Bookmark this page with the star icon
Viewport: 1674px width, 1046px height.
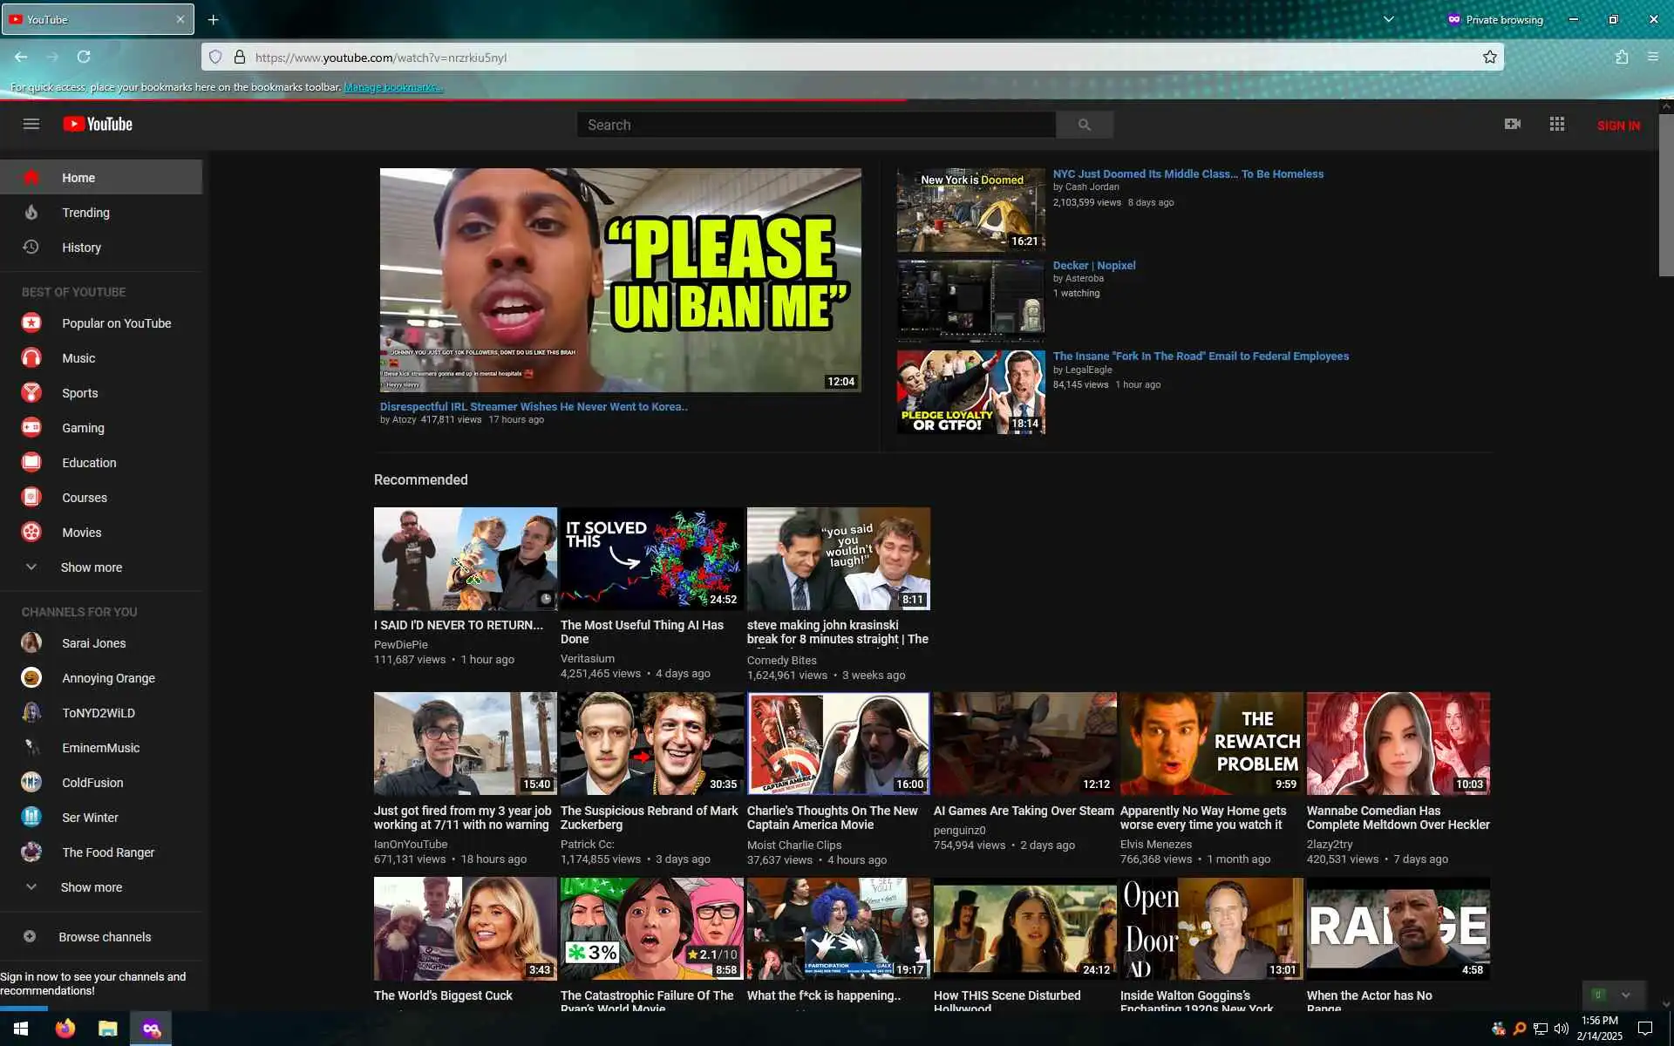(1489, 58)
